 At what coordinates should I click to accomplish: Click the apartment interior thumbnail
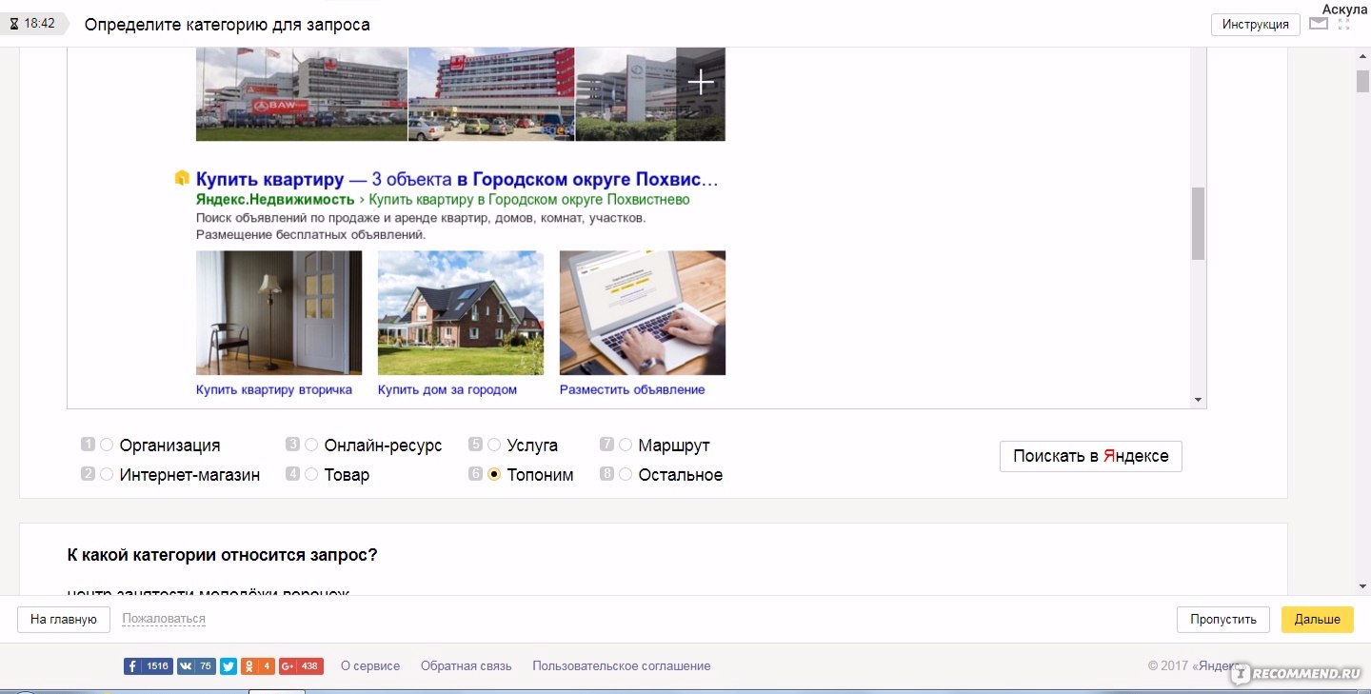point(279,313)
